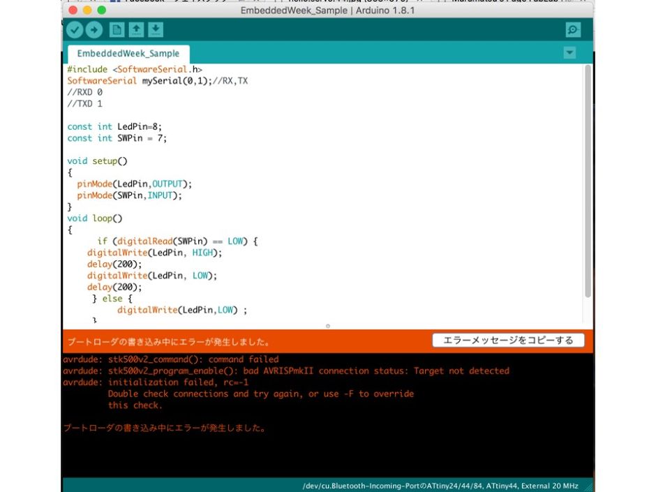Click the 'digitalWrite(LedPin, HIGH);' line
This screenshot has height=492, width=656.
[x=154, y=253]
